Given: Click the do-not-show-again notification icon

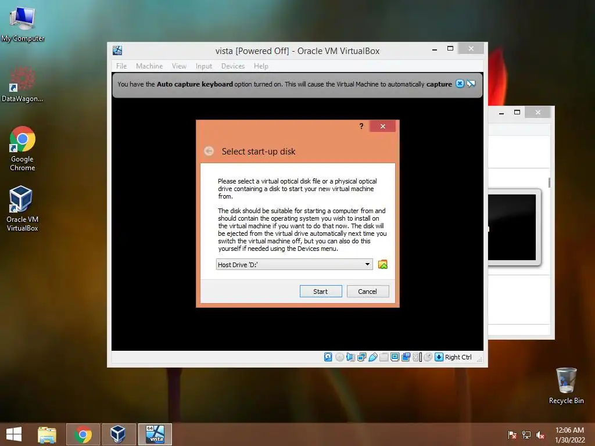Looking at the screenshot, I should (x=471, y=84).
